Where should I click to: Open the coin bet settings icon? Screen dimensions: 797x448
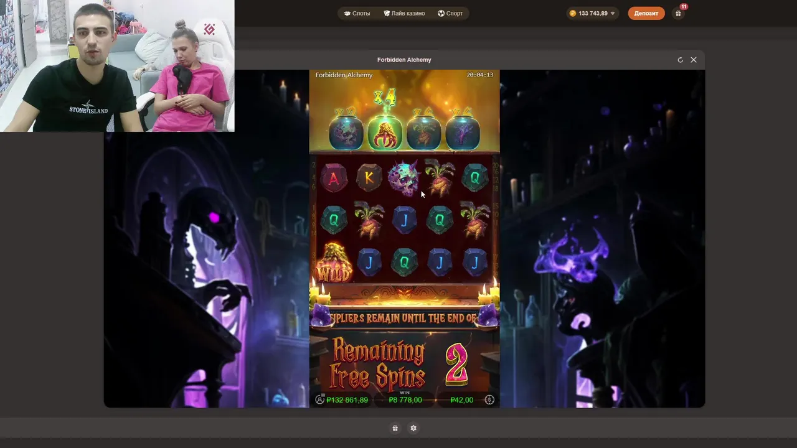pos(489,400)
